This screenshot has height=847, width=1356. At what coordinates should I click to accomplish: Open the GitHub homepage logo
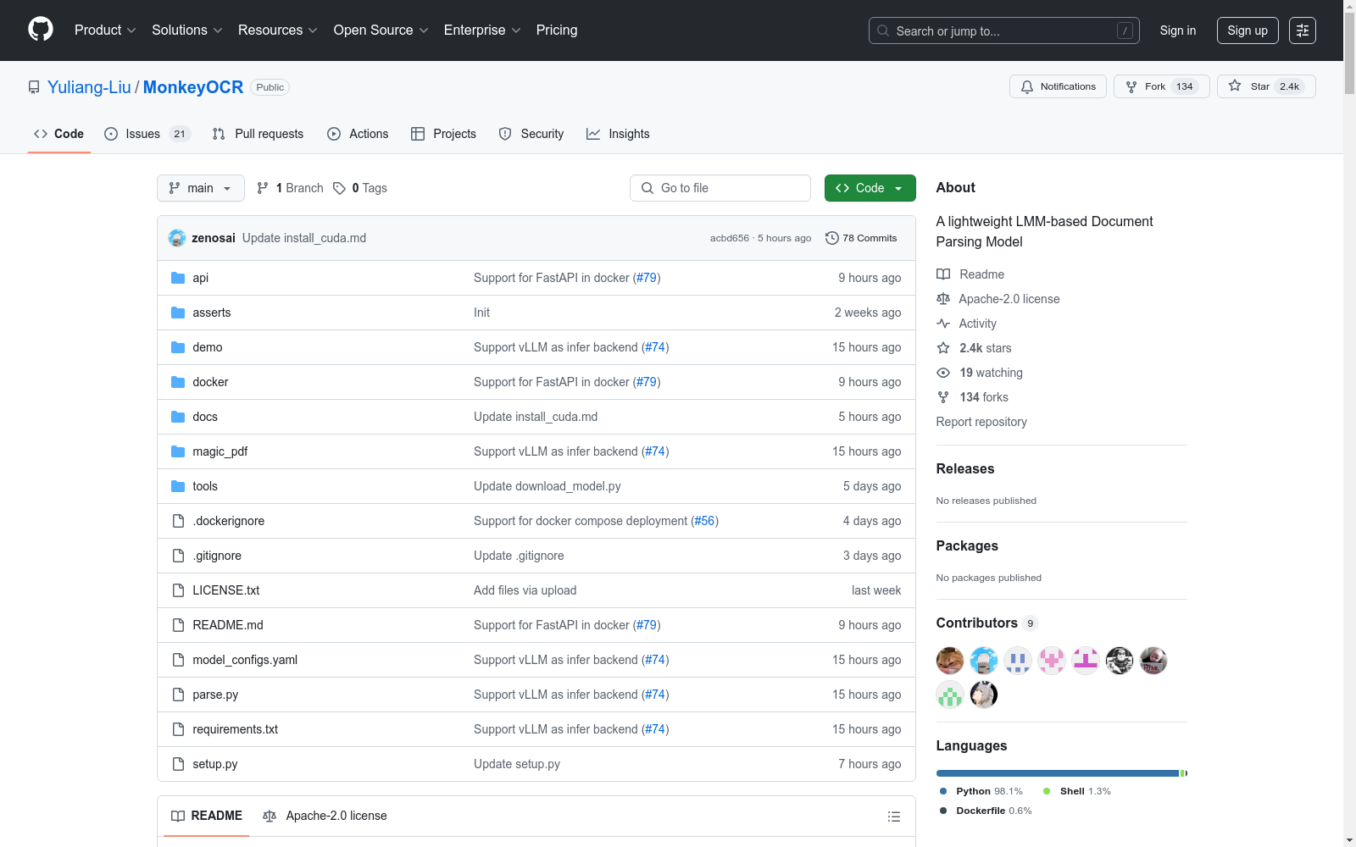(41, 30)
